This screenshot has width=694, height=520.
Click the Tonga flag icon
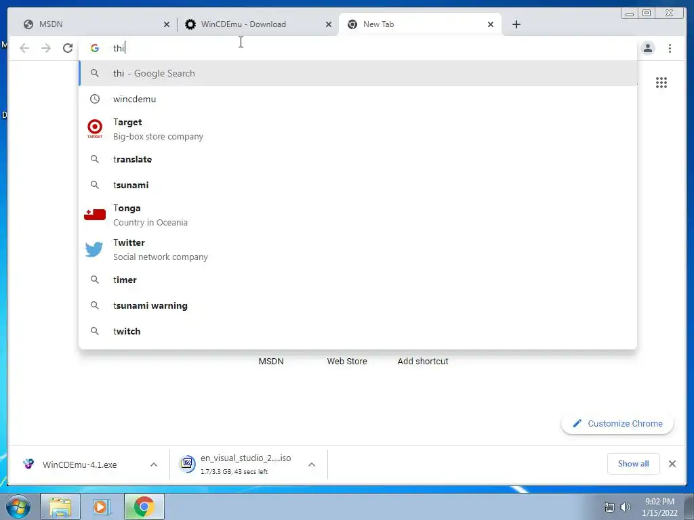point(95,215)
